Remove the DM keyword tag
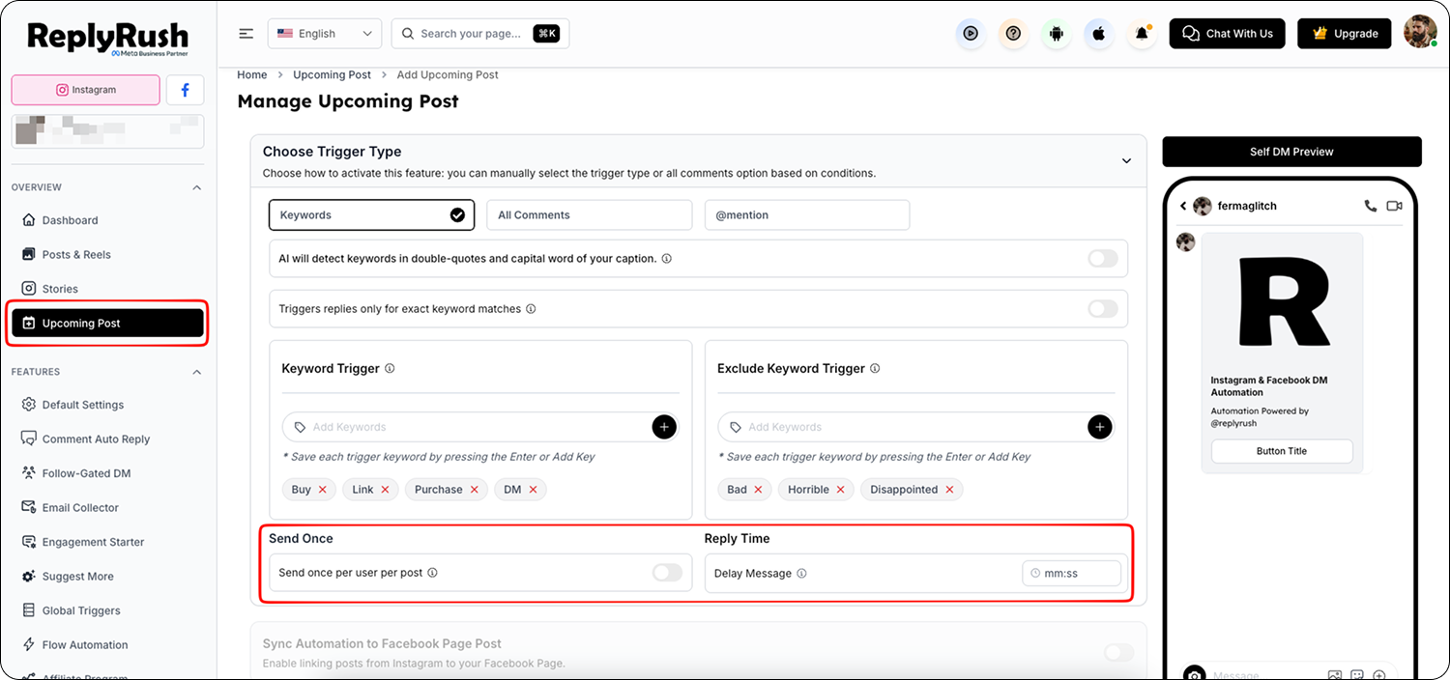 [x=533, y=490]
